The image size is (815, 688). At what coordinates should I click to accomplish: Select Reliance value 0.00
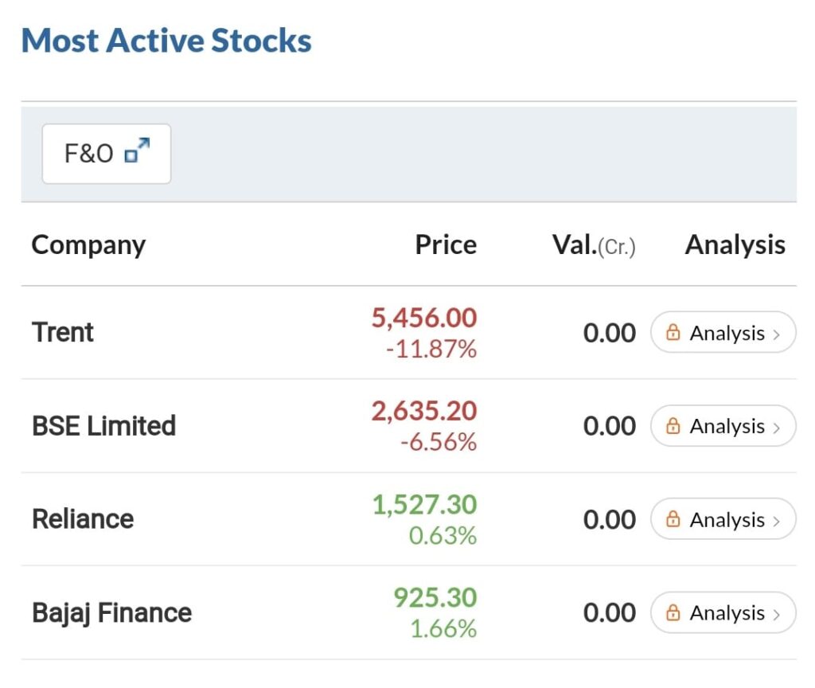pyautogui.click(x=610, y=519)
